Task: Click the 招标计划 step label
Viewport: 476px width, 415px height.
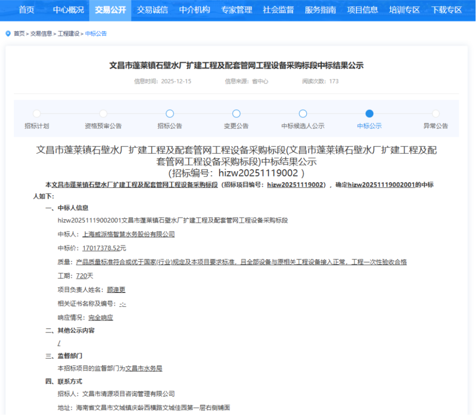Action: 37,126
